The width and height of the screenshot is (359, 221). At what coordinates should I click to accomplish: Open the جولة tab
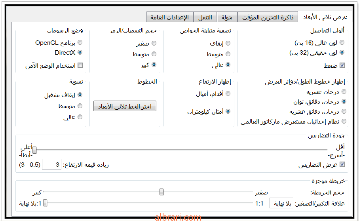point(227,17)
